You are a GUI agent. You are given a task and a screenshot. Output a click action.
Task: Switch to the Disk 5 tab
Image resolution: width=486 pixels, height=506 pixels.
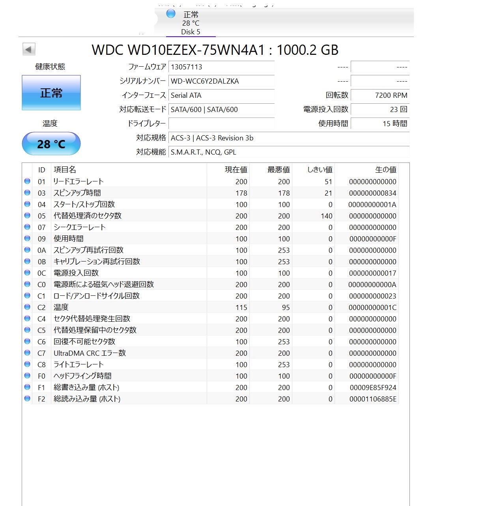(191, 22)
